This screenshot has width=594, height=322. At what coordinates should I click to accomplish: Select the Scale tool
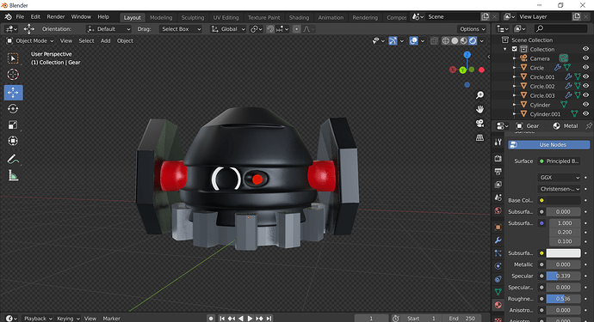click(13, 125)
